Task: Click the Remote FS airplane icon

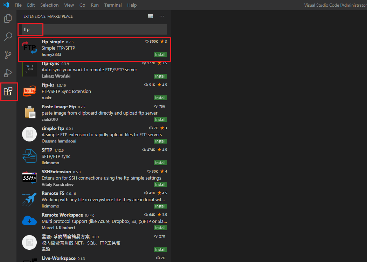Action: click(29, 199)
